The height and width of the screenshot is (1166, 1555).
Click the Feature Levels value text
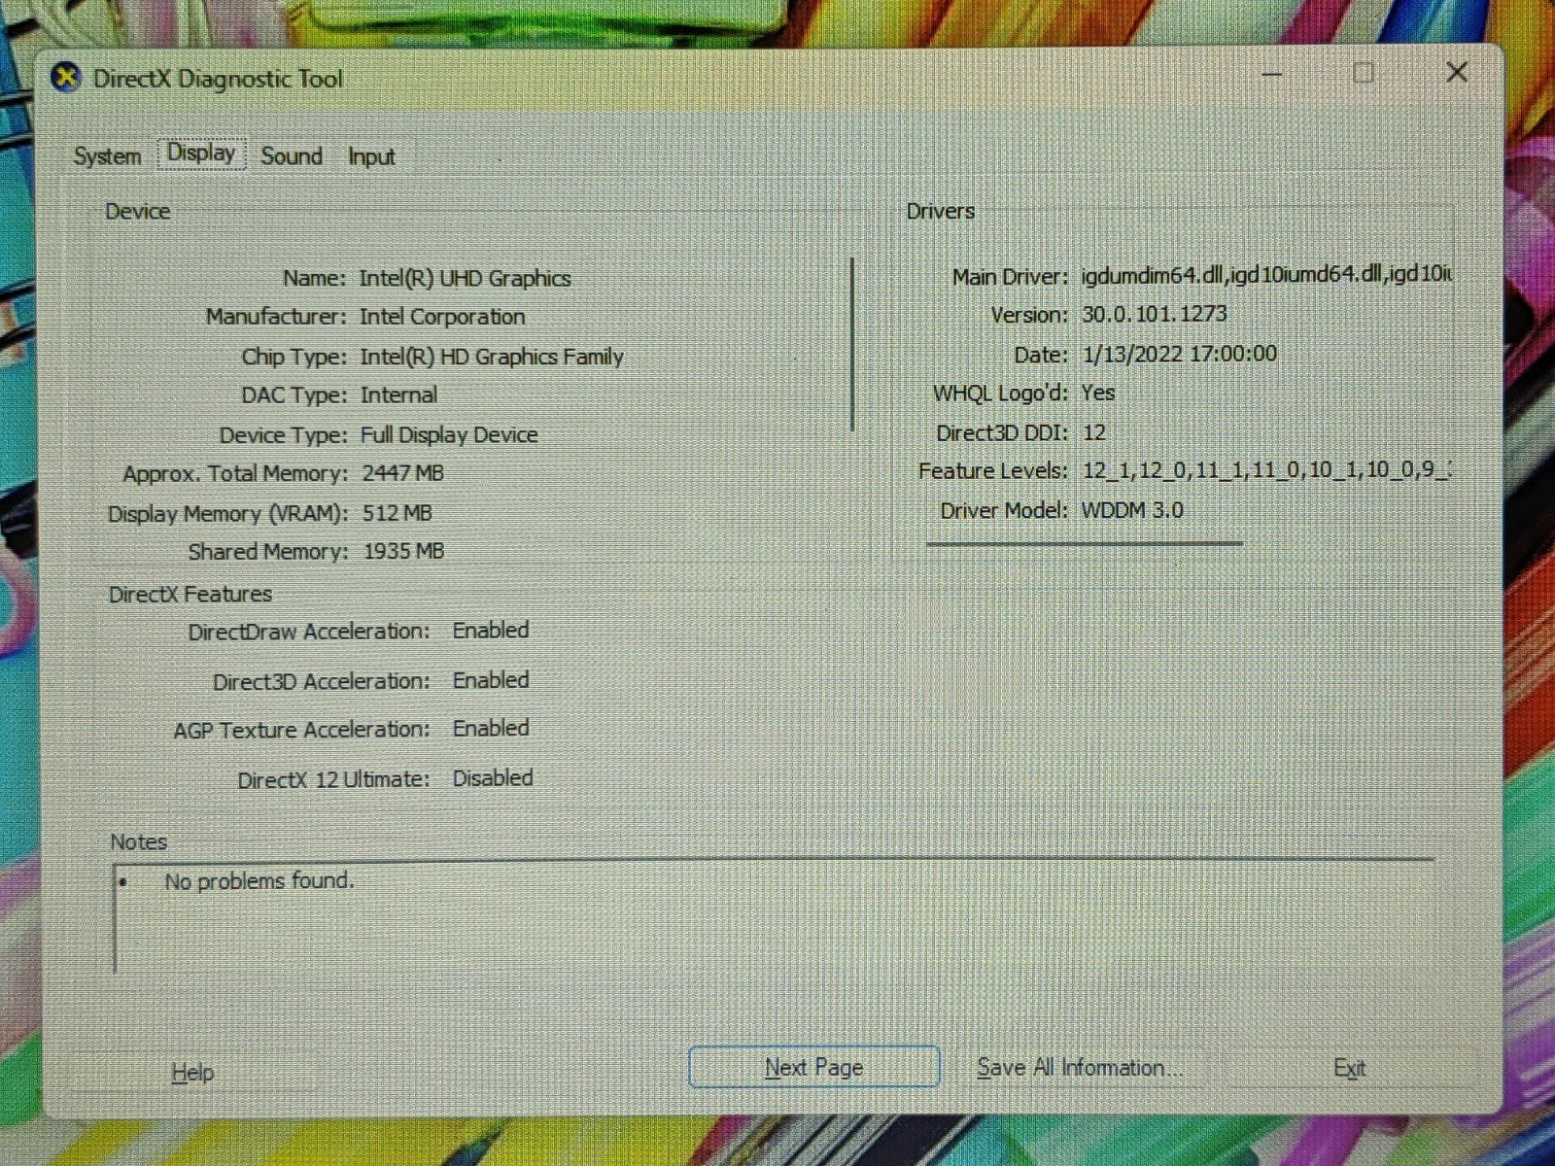point(1265,471)
